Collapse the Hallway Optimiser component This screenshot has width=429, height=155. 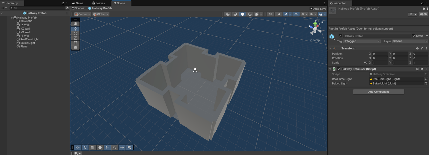pos(330,69)
